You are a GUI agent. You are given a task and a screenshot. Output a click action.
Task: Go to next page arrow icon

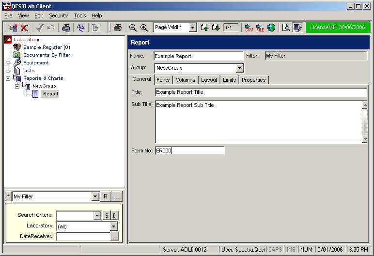216,28
